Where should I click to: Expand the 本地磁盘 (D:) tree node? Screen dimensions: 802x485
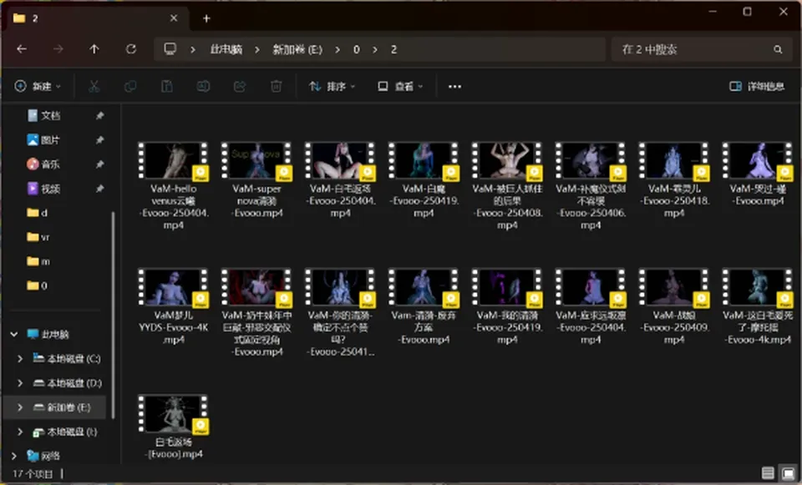(20, 383)
